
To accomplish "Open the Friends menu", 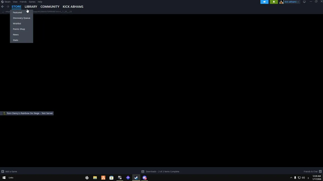I will [x=23, y=2].
